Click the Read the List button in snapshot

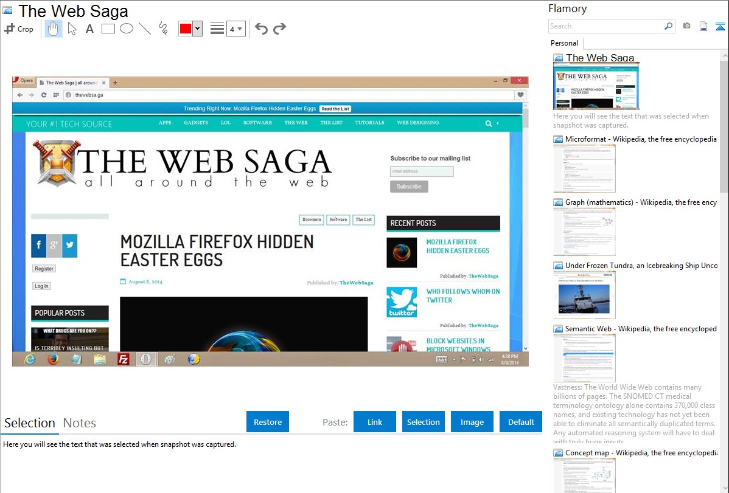pyautogui.click(x=335, y=109)
